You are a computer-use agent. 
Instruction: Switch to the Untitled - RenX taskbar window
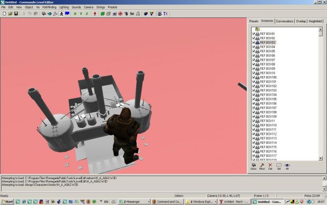click(x=234, y=202)
